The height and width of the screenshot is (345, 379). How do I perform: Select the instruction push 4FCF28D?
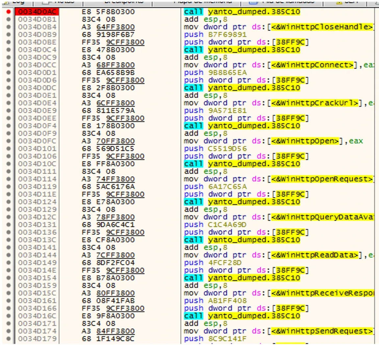[x=213, y=263]
